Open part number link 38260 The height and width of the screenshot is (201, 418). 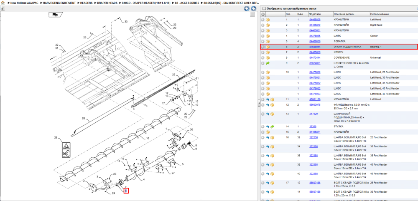(x=313, y=127)
